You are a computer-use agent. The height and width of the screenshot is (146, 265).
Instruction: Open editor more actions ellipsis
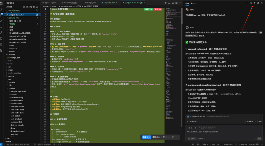coord(180,3)
